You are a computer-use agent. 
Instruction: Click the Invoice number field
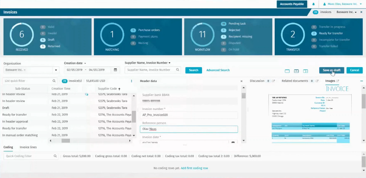(188, 115)
